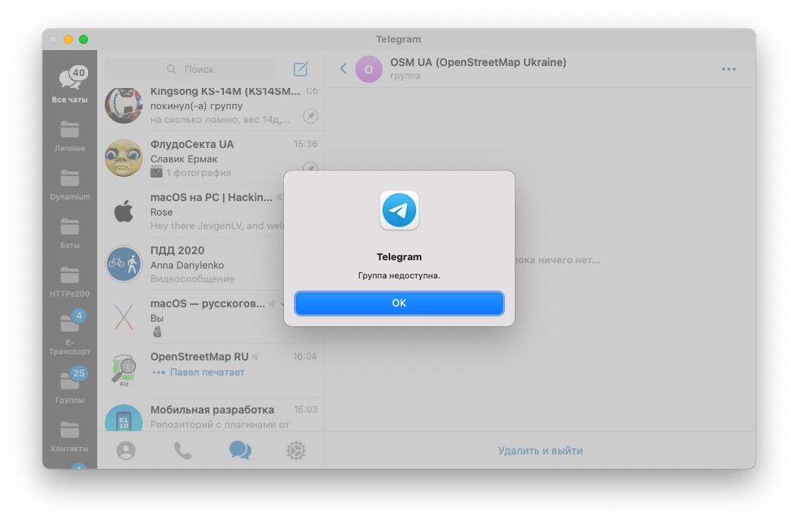Click the ФлудоСекта alien avatar
798x525 pixels.
tap(124, 158)
